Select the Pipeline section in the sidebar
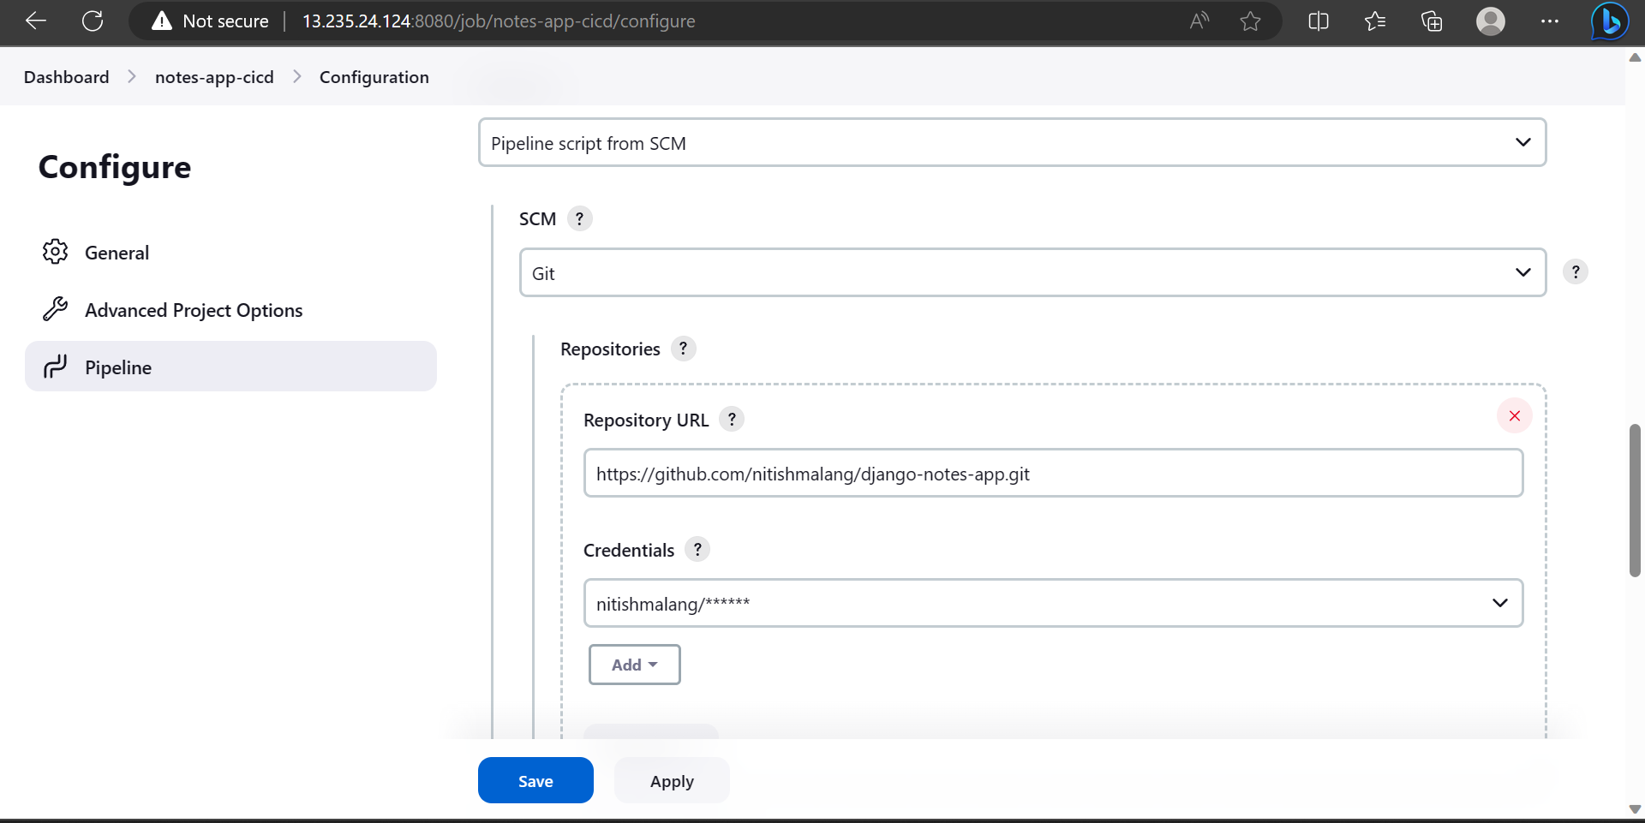Screen dimensions: 1645x823 coord(117,367)
